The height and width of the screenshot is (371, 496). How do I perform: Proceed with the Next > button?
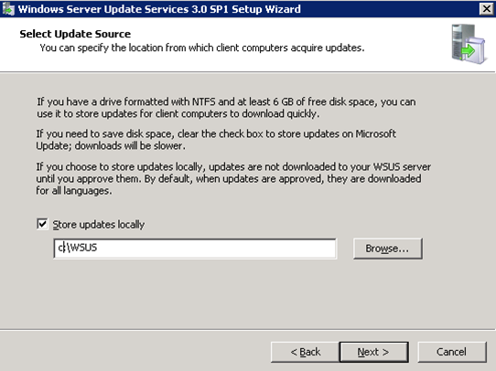pos(373,352)
